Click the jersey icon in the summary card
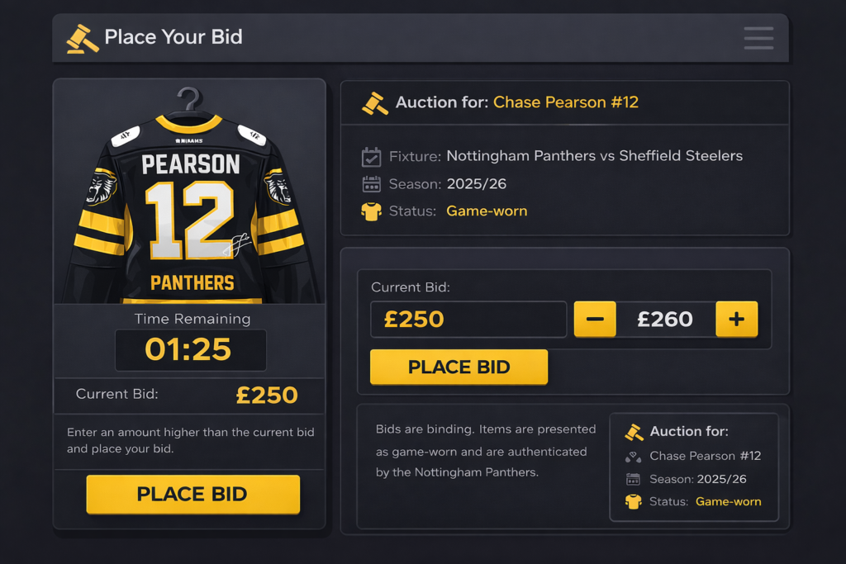This screenshot has height=564, width=846. coord(634,501)
